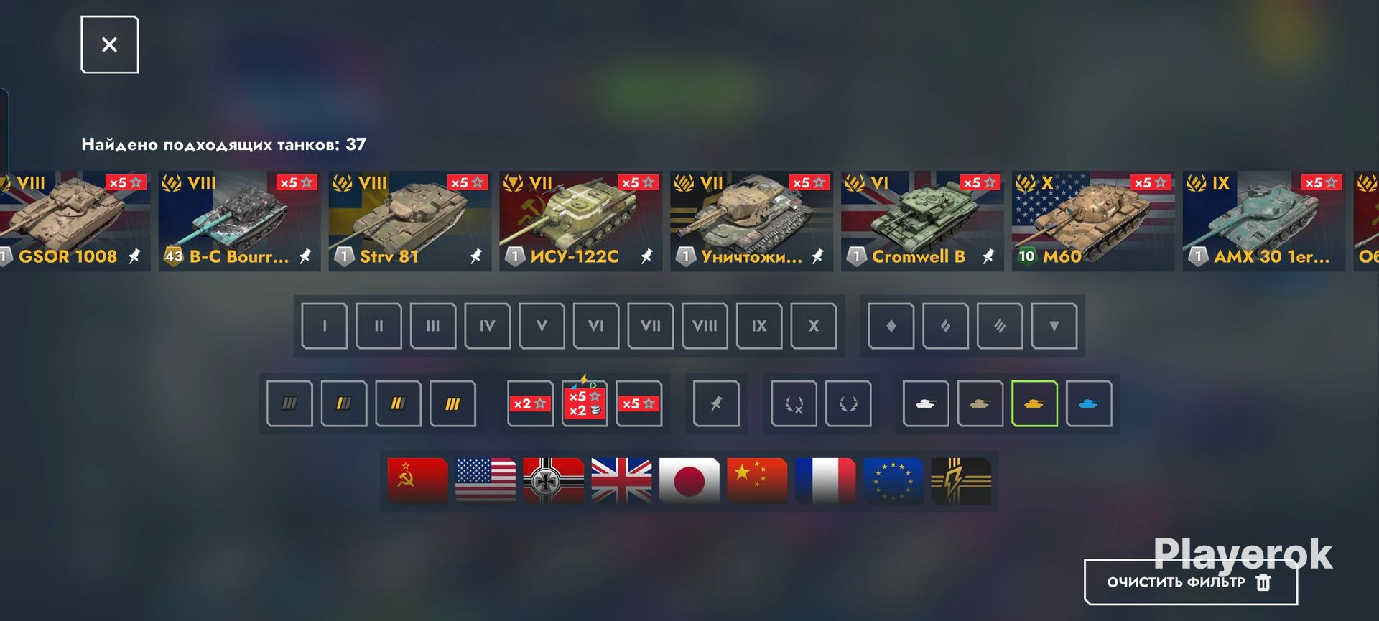This screenshot has height=621, width=1379.
Task: Enable the blue collector tank filter
Action: coord(1089,403)
